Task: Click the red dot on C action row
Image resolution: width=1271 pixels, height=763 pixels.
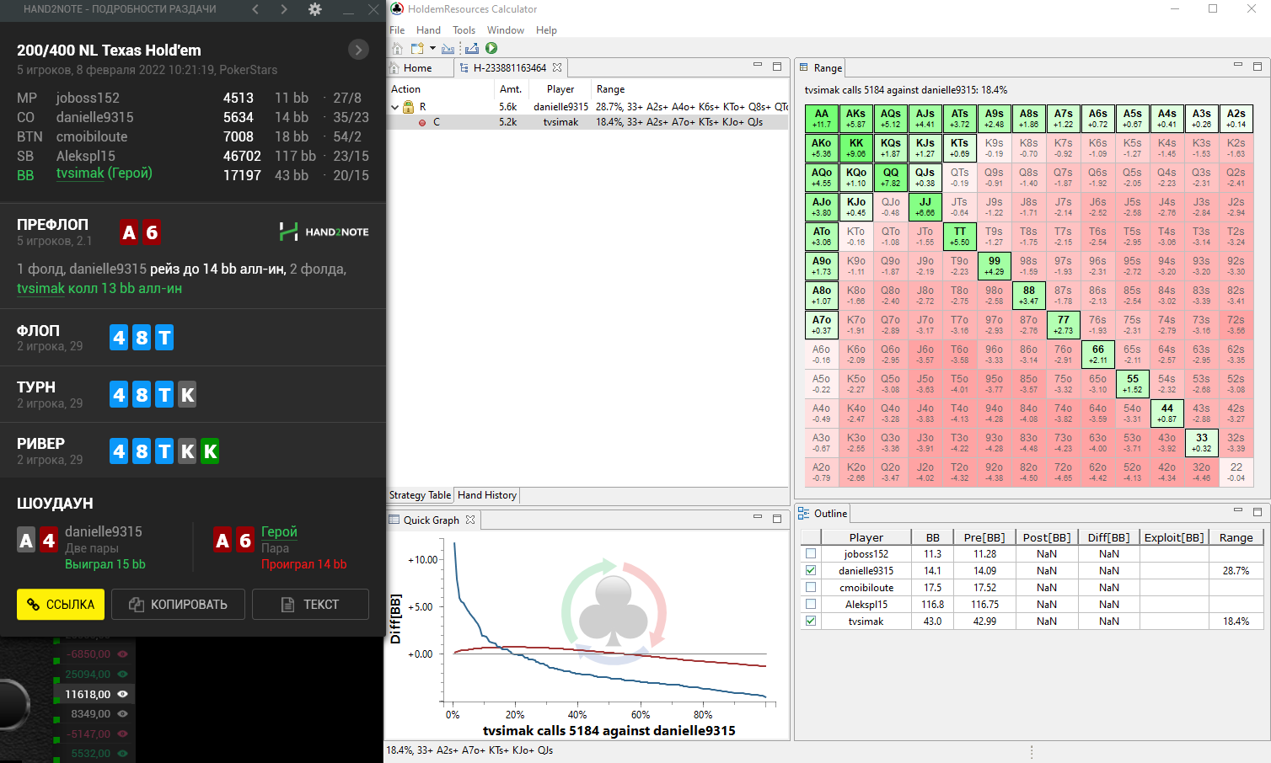Action: pos(422,122)
